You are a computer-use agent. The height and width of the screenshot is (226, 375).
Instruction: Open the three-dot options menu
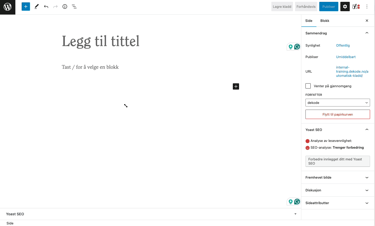point(367,7)
